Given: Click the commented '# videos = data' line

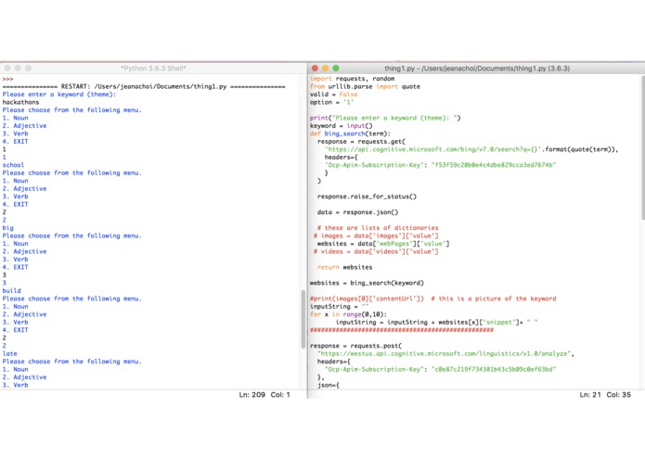Looking at the screenshot, I should click(x=376, y=251).
